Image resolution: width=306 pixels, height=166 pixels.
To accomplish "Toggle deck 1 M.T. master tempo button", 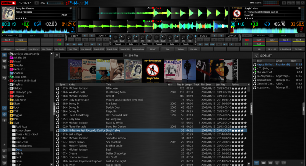I will pos(93,44).
